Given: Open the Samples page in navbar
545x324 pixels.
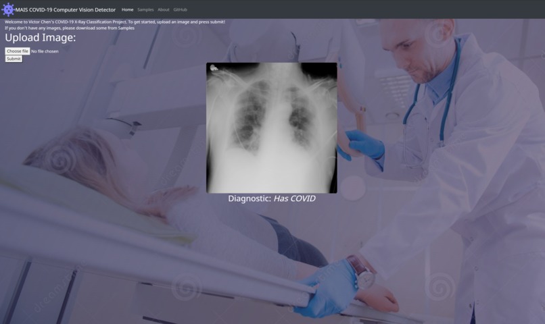Looking at the screenshot, I should [145, 9].
